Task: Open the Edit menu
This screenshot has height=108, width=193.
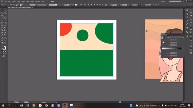Action: point(9,1)
